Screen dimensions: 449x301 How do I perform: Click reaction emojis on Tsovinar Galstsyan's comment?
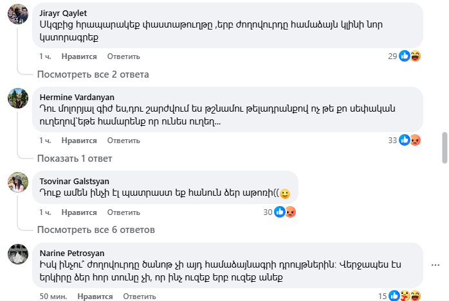285,212
